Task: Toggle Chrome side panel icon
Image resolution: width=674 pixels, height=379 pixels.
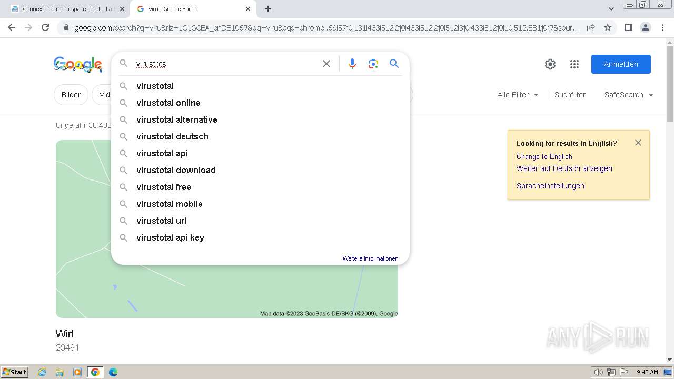Action: point(628,27)
